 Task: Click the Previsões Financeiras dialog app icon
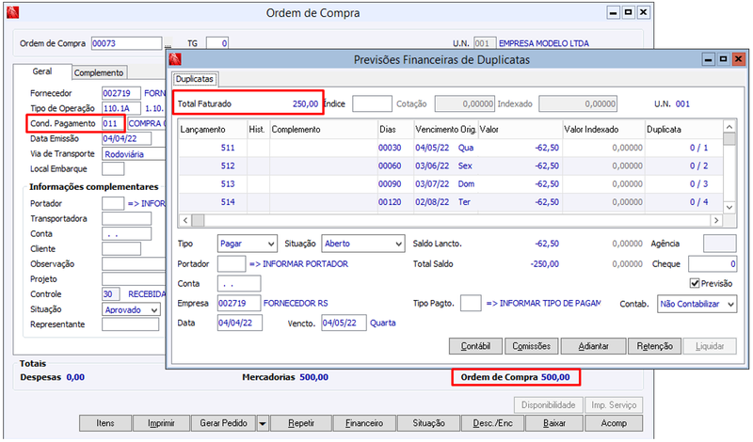pyautogui.click(x=175, y=59)
